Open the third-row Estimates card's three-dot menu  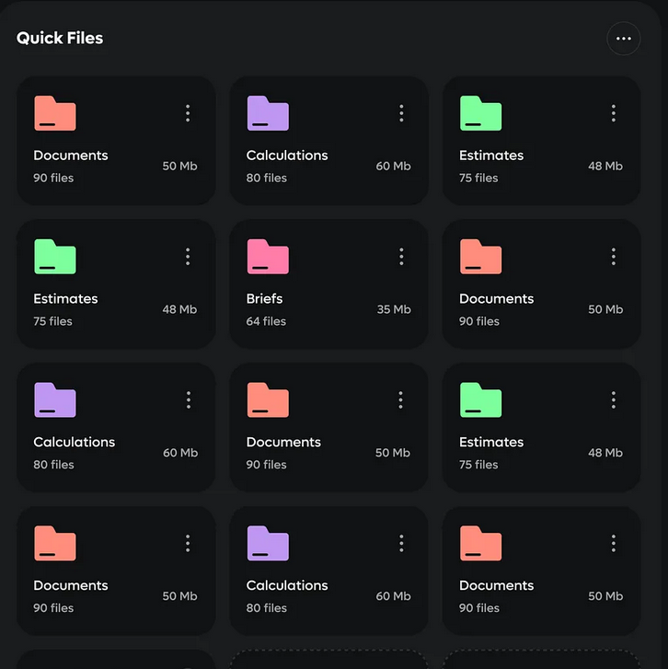(614, 399)
